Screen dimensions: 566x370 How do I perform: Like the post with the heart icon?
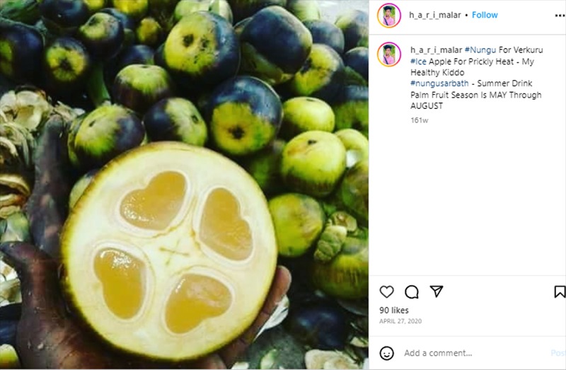(x=386, y=291)
